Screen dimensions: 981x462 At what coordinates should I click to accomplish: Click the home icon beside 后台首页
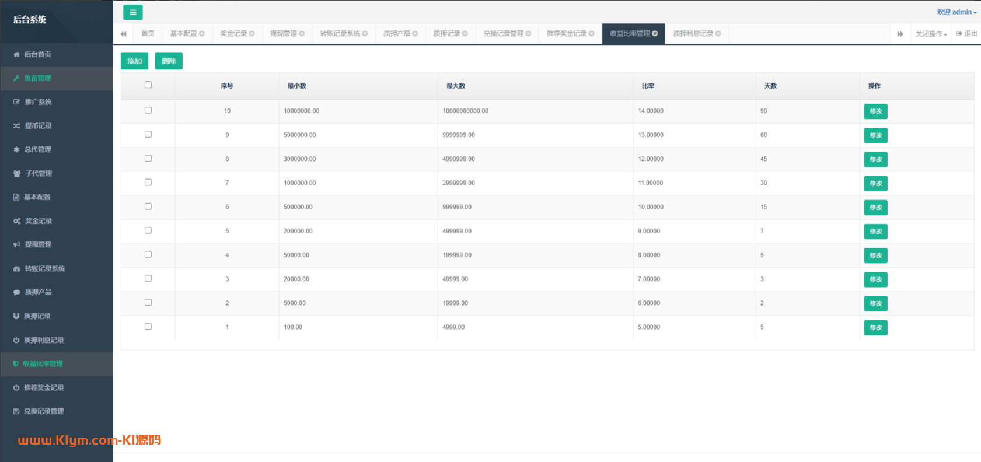tap(16, 54)
